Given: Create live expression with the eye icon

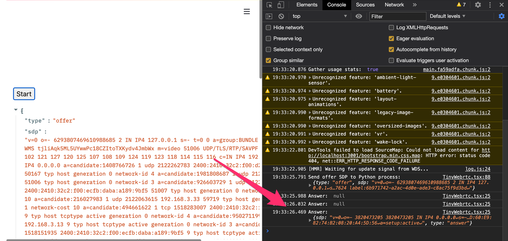Looking at the screenshot, I should [359, 16].
